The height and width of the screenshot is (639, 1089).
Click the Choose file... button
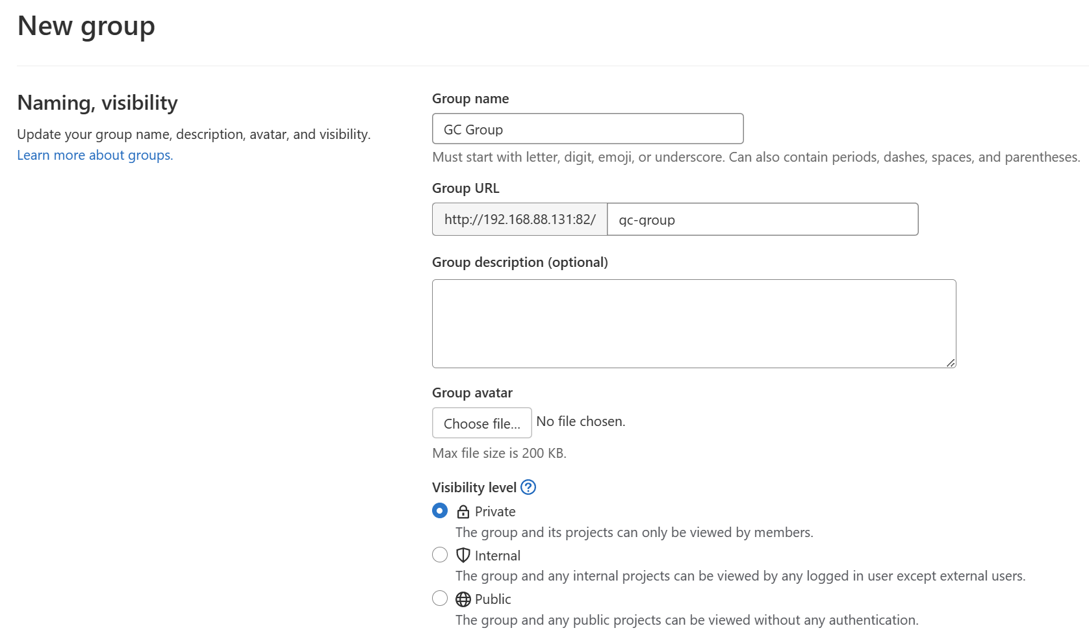click(482, 423)
